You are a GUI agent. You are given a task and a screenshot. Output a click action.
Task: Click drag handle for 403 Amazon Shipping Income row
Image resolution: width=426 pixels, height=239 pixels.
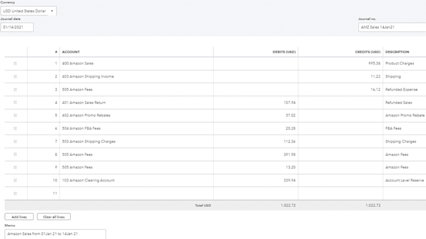pos(15,76)
